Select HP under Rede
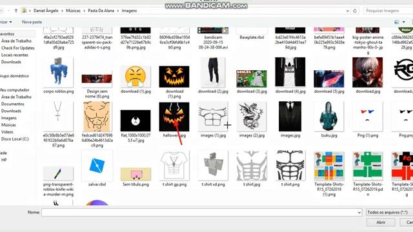 pos(4,160)
